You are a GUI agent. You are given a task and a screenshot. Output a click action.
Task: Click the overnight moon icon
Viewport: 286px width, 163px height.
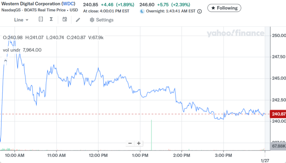tap(142, 11)
